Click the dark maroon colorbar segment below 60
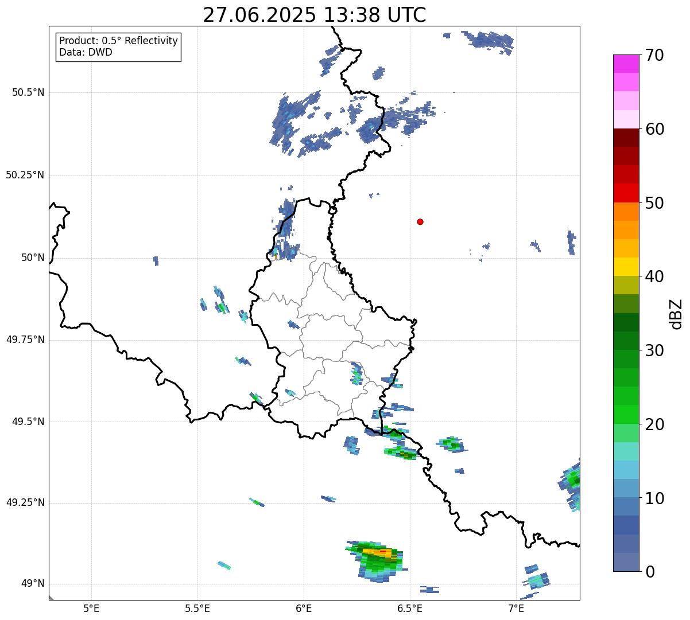 click(626, 138)
